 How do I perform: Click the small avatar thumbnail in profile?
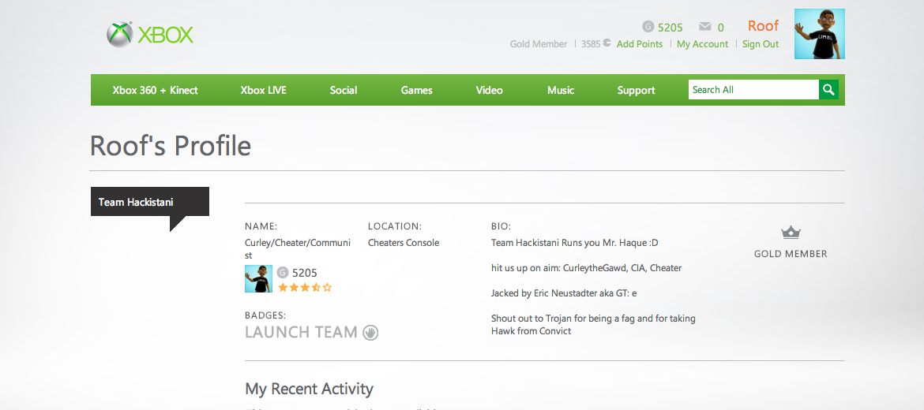258,278
